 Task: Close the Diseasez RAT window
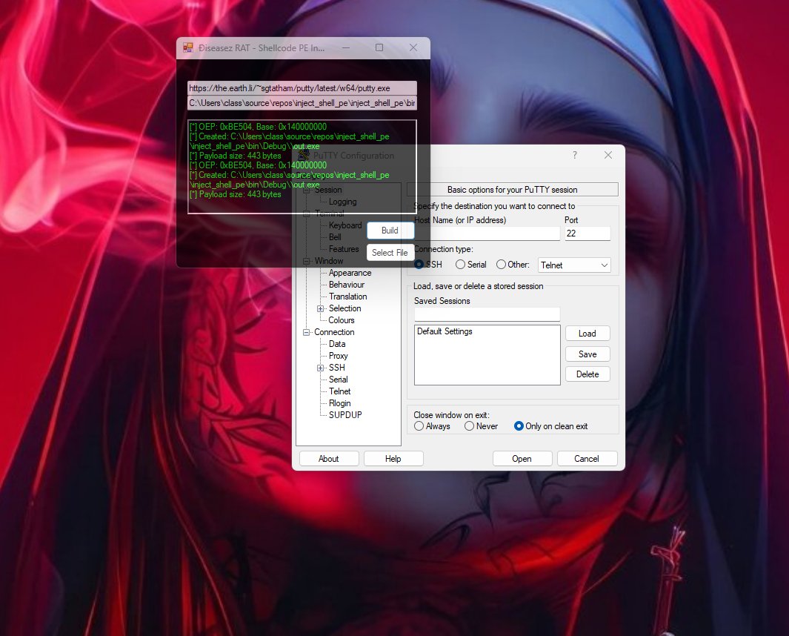pos(413,47)
